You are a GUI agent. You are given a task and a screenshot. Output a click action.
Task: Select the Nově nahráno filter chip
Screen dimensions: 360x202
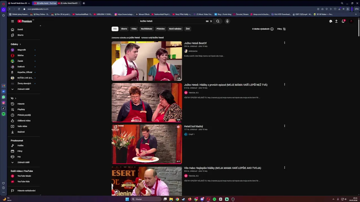point(175,29)
